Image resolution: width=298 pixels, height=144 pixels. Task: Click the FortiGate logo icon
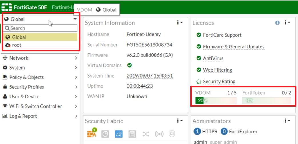click(x=7, y=7)
